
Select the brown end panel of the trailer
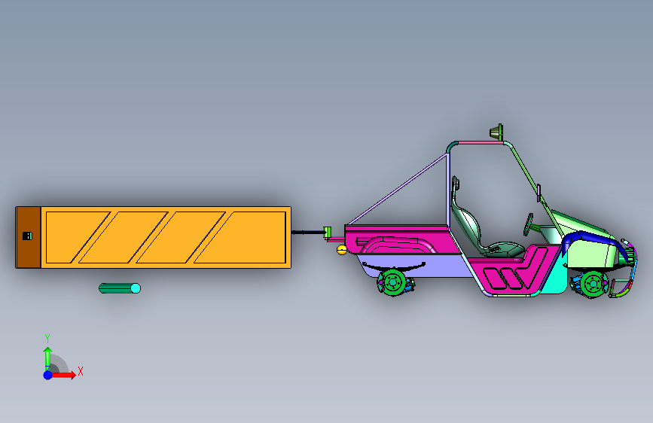29,237
